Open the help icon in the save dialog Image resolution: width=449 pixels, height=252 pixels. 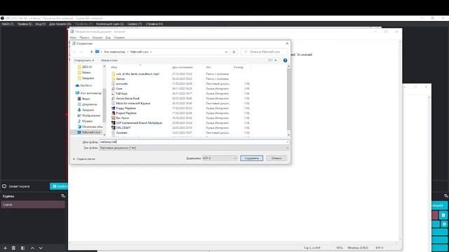coord(285,60)
